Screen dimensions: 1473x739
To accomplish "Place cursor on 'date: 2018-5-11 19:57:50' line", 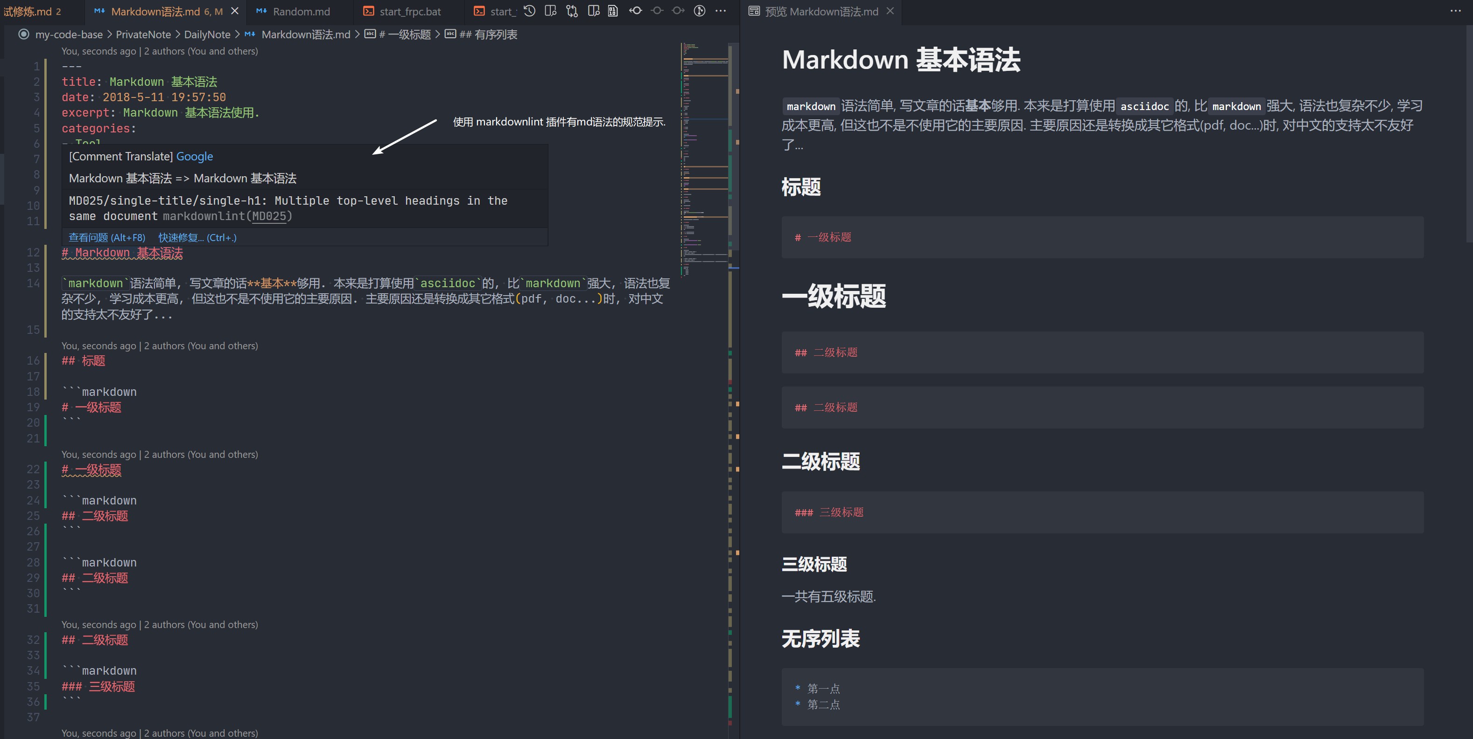I will 144,97.
